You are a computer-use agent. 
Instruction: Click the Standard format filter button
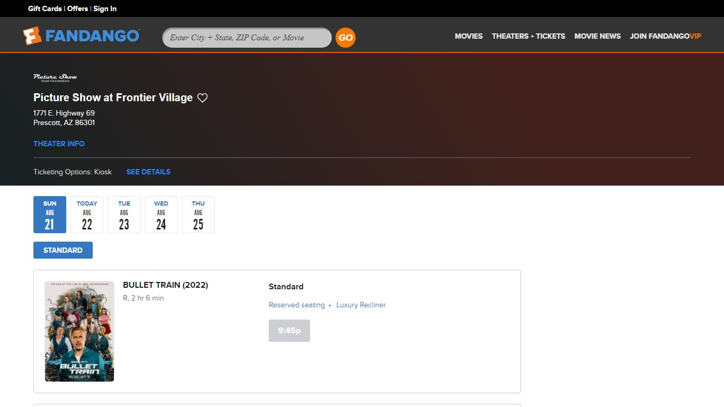click(x=63, y=250)
